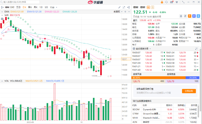This screenshot has width=202, height=124.
Task: Click the 122.51 price marker on chart axis
Action: pos(126,59)
